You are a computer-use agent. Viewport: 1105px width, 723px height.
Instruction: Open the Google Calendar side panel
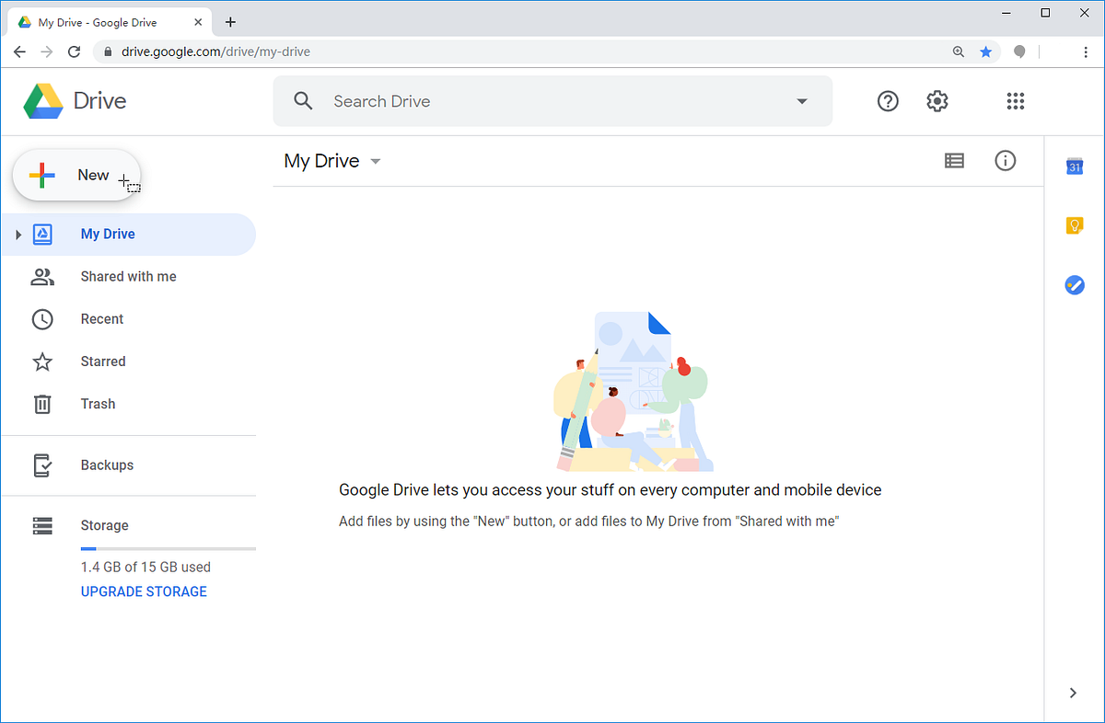[x=1075, y=166]
